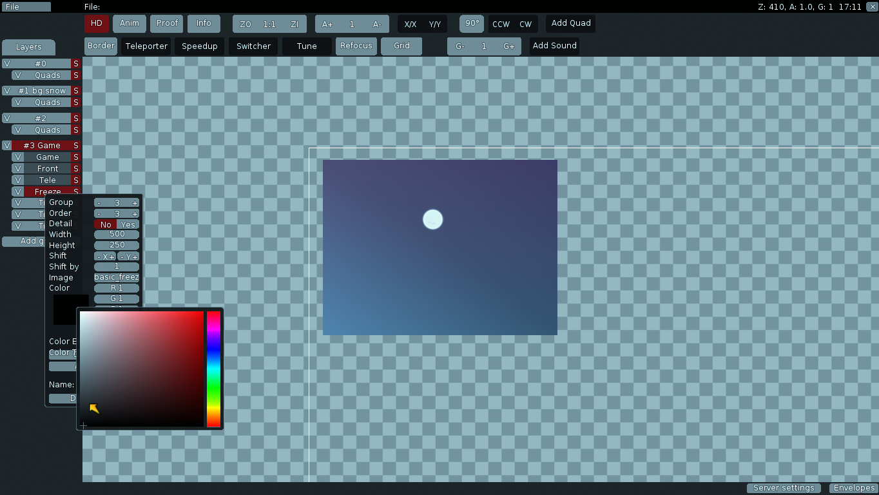Increase grid factor with G+
The height and width of the screenshot is (495, 879).
click(x=509, y=46)
